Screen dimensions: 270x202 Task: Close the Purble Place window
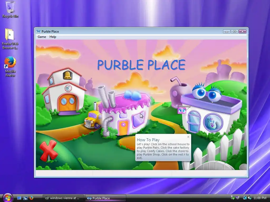(x=243, y=32)
